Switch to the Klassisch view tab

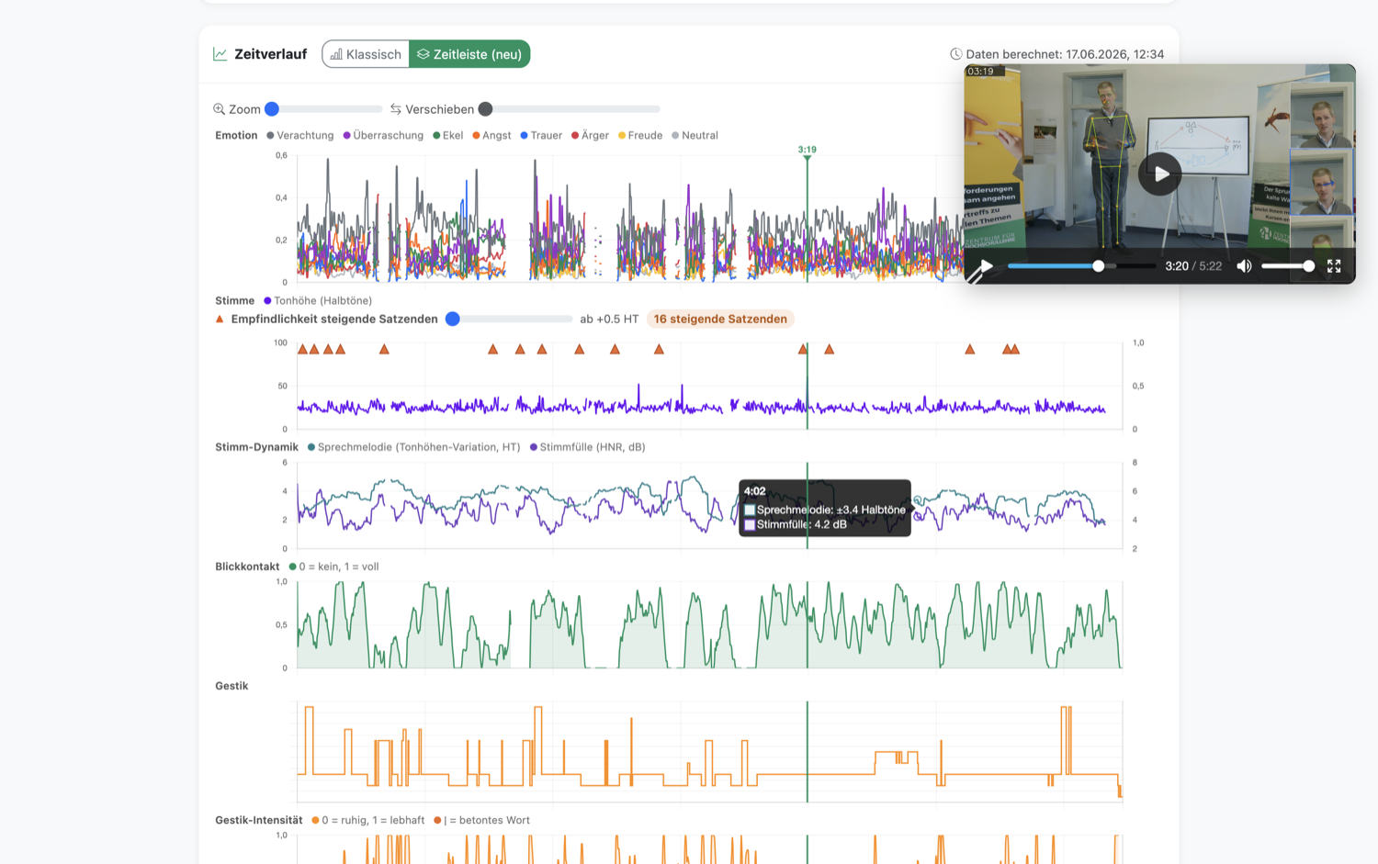[x=366, y=54]
